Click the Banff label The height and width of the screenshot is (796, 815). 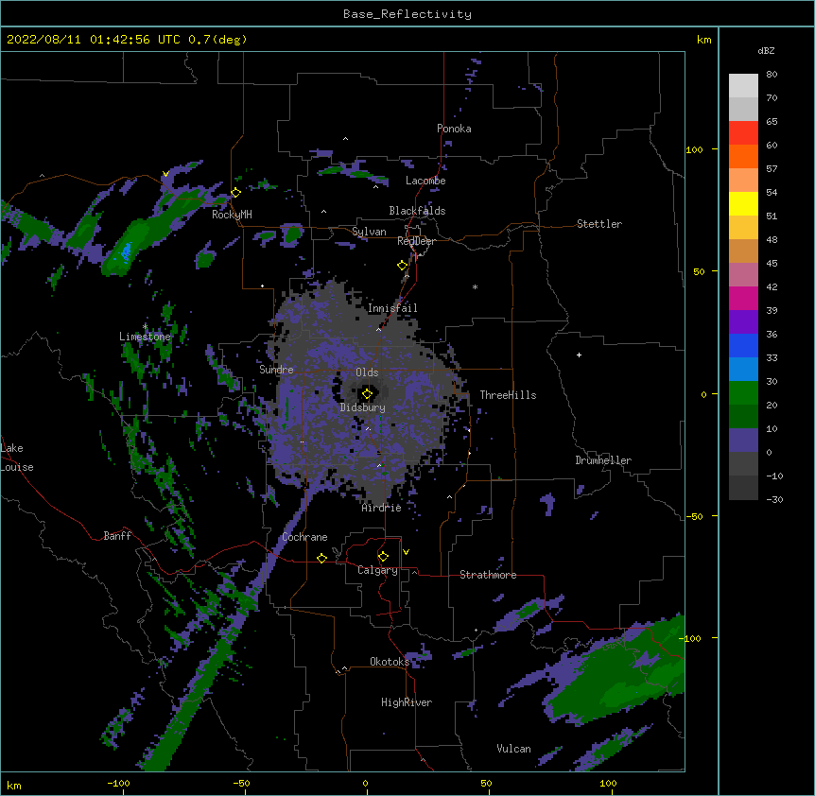(x=117, y=536)
